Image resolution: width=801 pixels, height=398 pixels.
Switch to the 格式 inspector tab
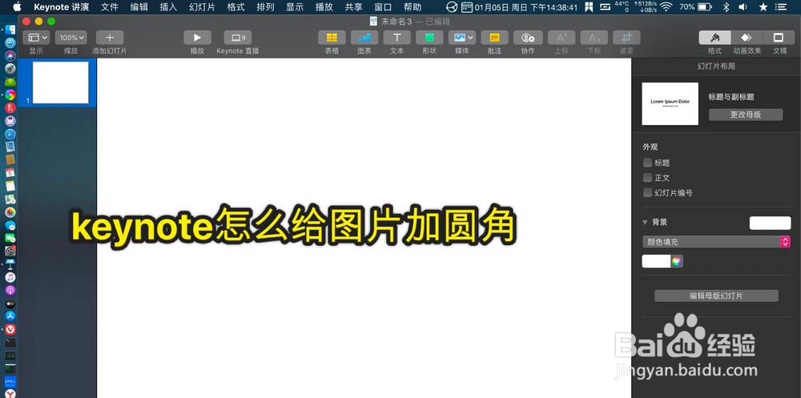coord(714,38)
